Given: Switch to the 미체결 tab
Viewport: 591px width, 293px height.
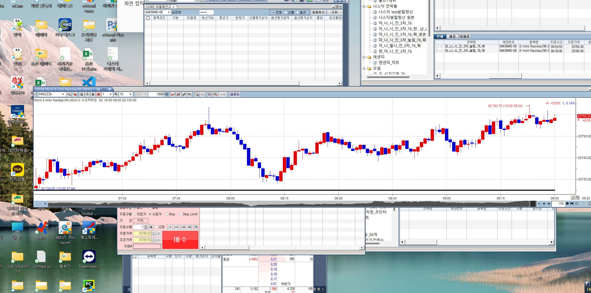Looking at the screenshot, I should (464, 37).
